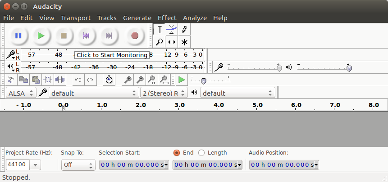This screenshot has width=388, height=182.
Task: Adjust the playback volume slider
Action: click(324, 67)
